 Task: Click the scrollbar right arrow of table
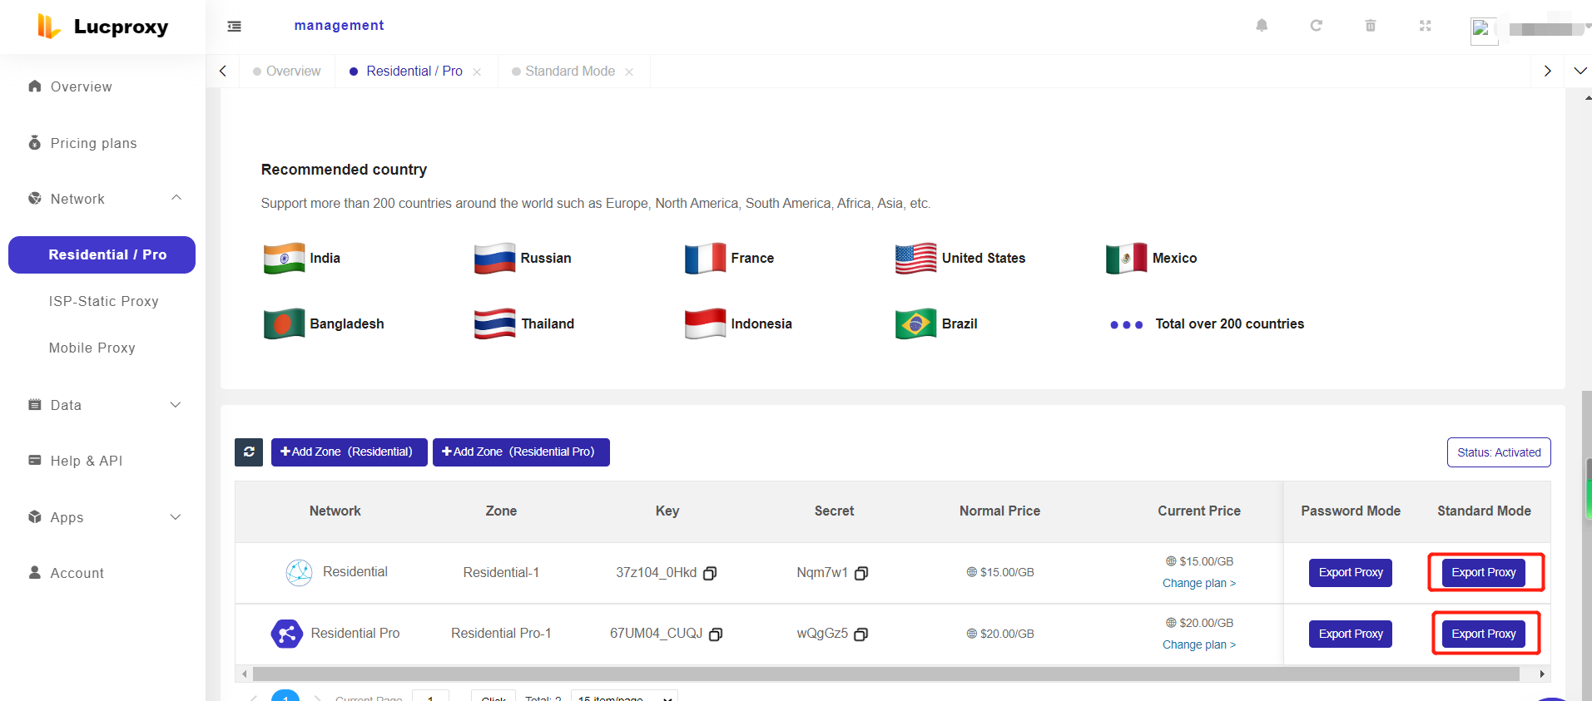[x=1542, y=674]
